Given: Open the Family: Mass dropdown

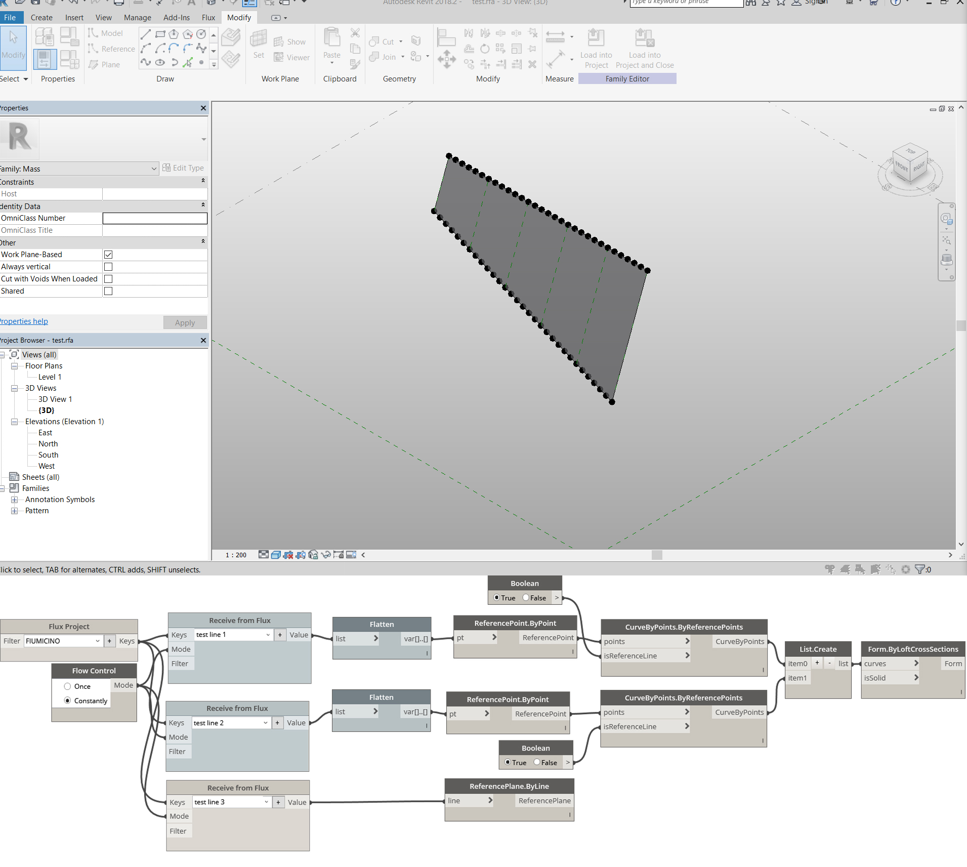Looking at the screenshot, I should (154, 169).
